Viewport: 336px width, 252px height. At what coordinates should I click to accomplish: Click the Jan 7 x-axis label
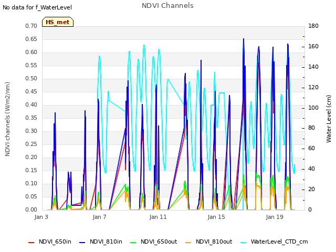[x=99, y=217]
